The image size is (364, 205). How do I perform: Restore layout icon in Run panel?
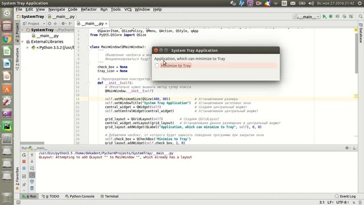click(24, 177)
